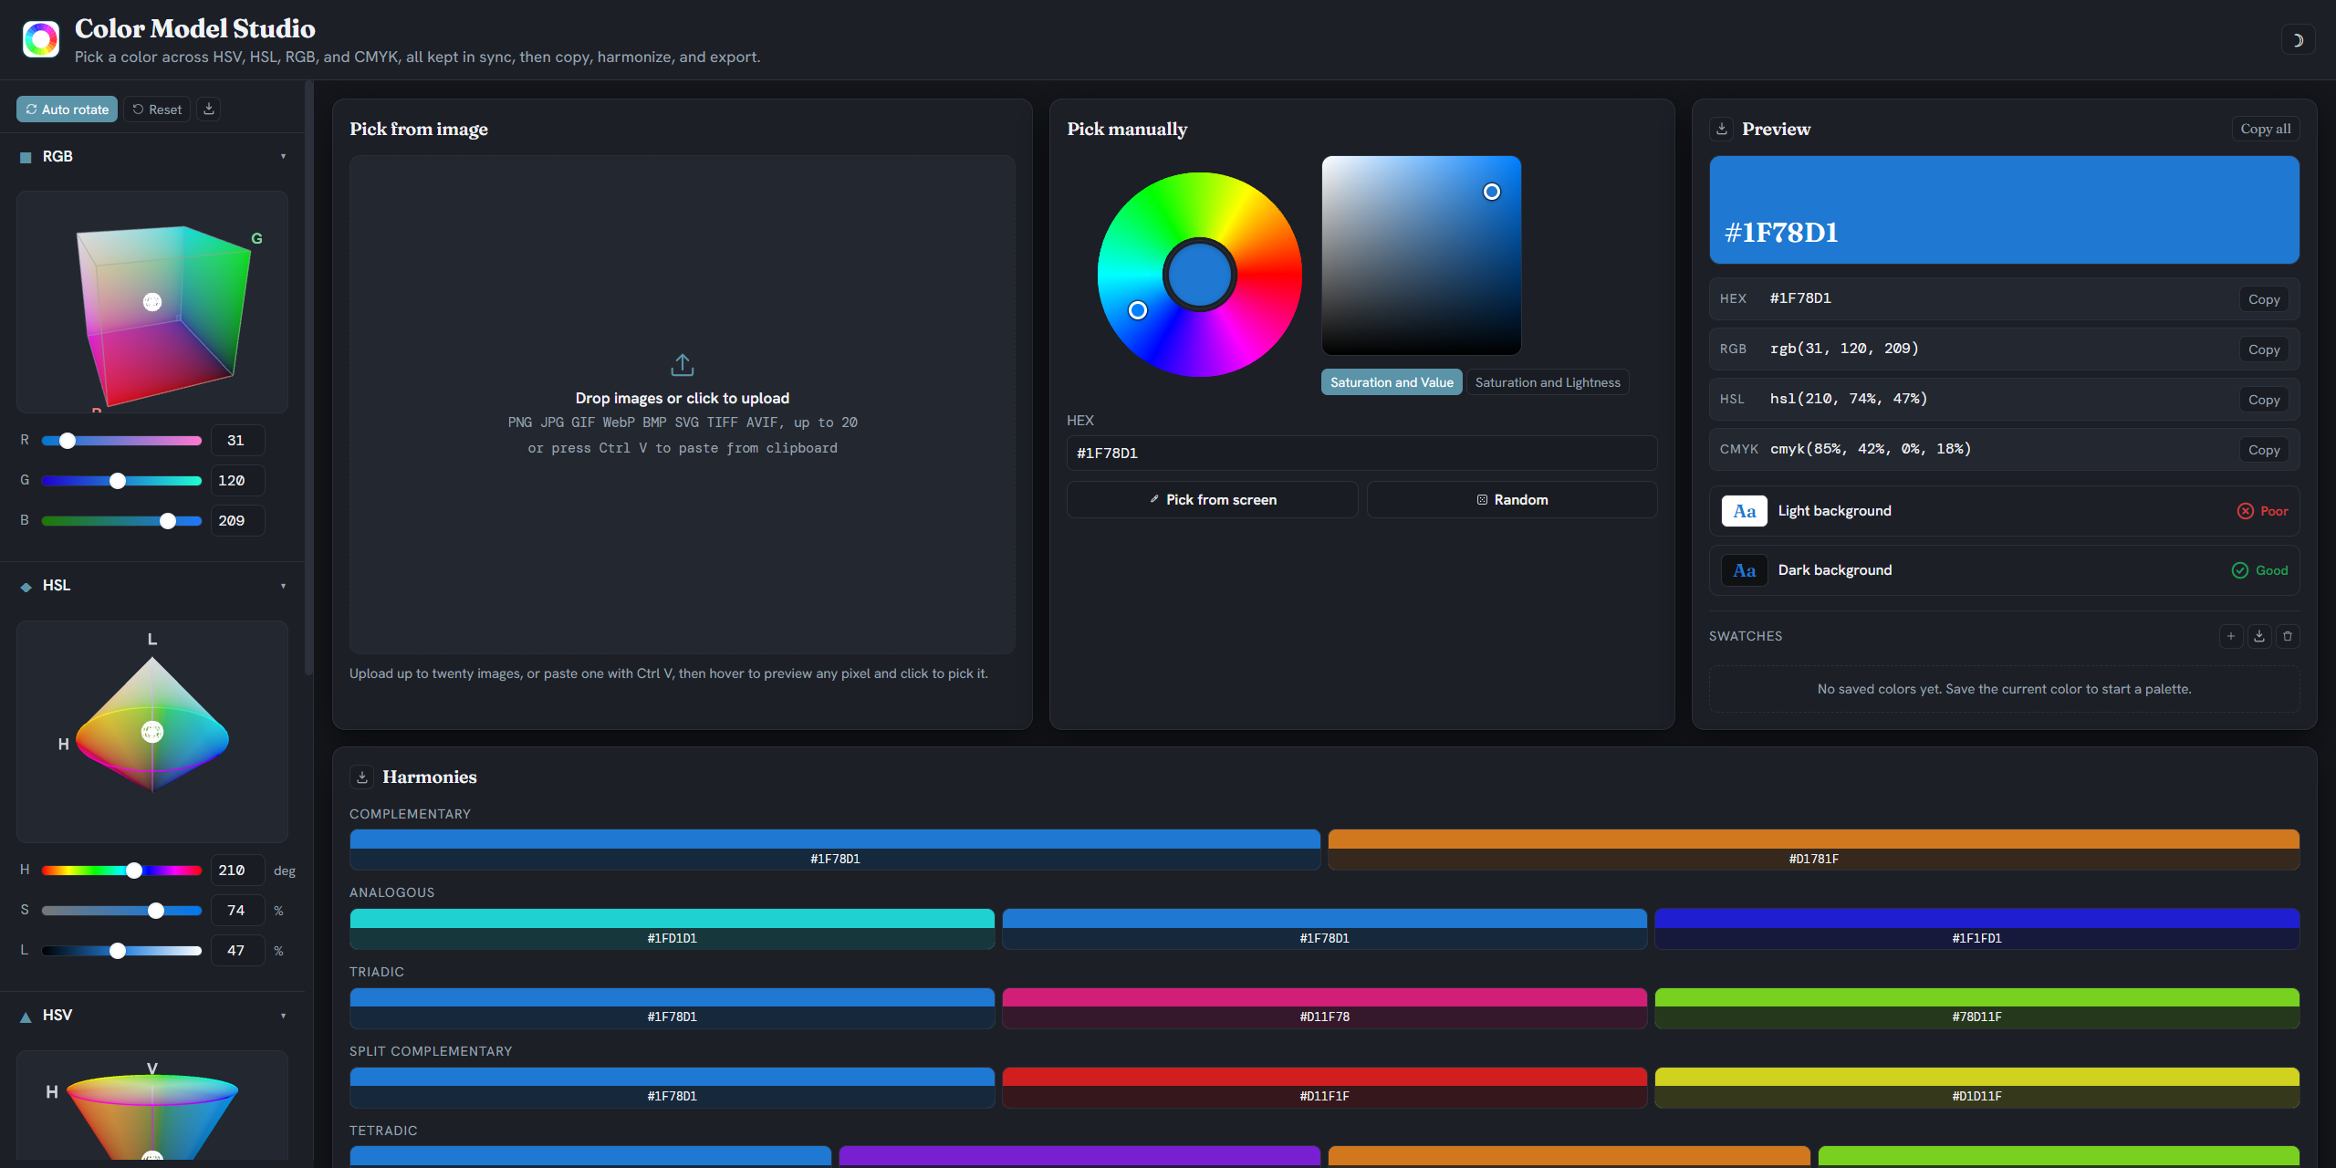The width and height of the screenshot is (2336, 1168).
Task: Click the G channel slider handle
Action: point(118,481)
